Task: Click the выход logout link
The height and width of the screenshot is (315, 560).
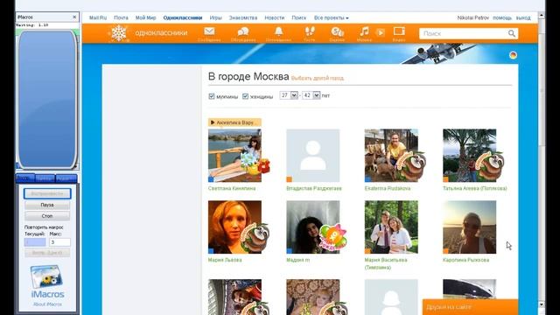Action: click(x=523, y=17)
